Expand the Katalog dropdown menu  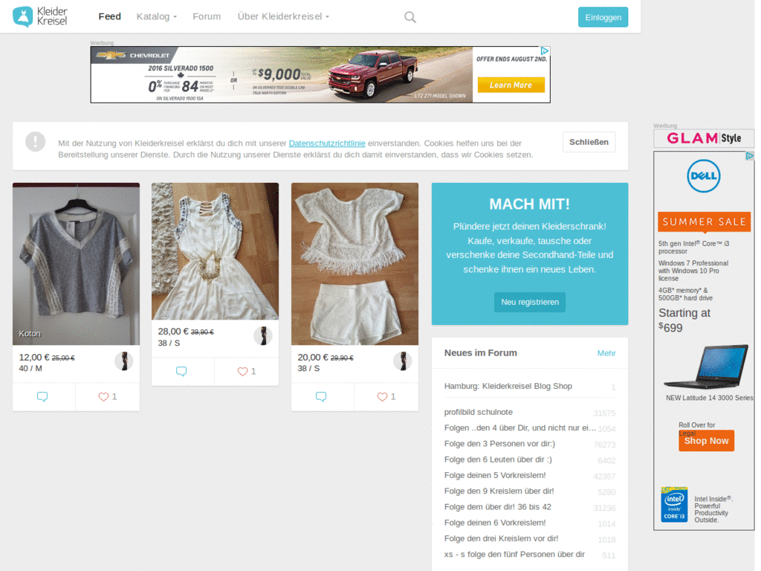pos(156,16)
